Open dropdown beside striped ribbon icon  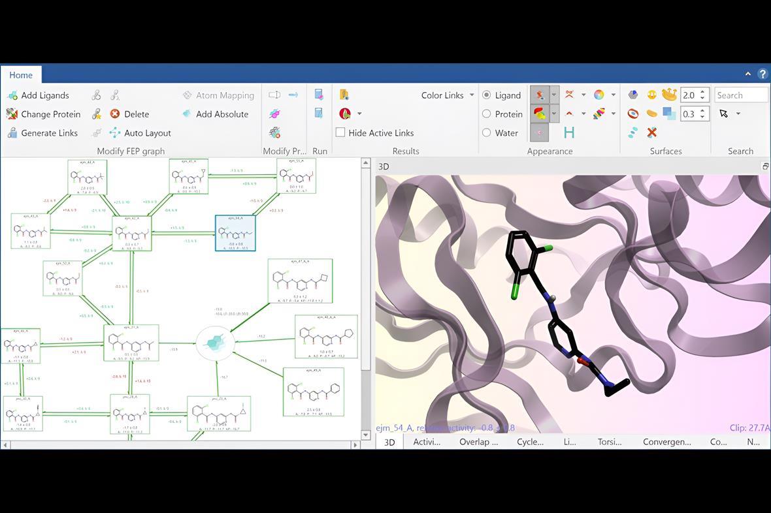pos(613,114)
